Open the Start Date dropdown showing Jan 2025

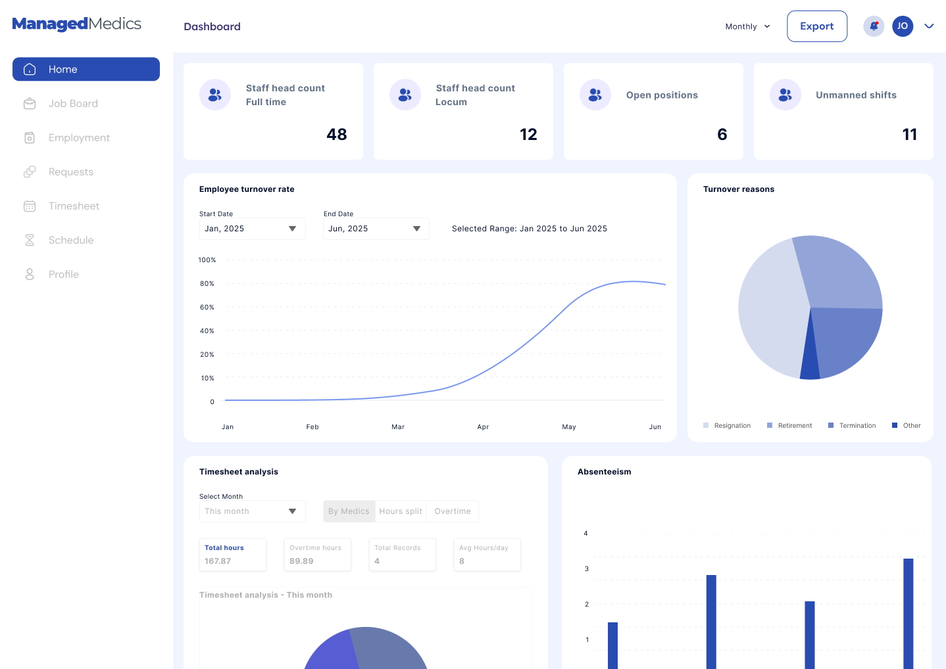252,228
